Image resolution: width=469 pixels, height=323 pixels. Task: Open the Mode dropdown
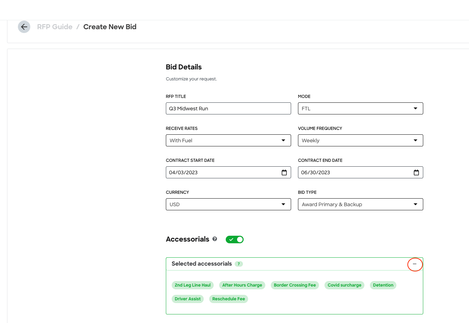point(360,109)
